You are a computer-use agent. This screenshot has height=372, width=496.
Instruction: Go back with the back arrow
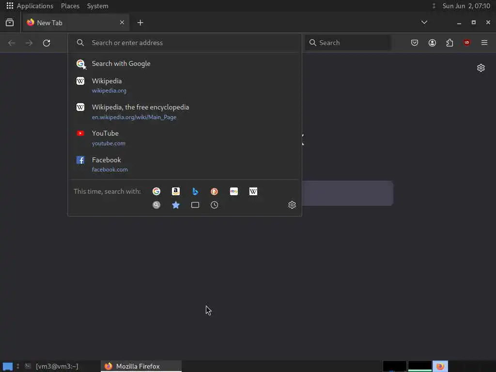pos(12,43)
